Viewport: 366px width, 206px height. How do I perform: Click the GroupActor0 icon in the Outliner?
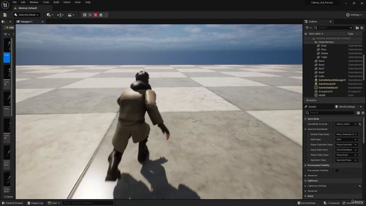pyautogui.click(x=316, y=92)
